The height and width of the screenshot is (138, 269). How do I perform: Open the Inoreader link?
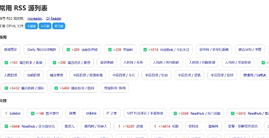point(35,18)
